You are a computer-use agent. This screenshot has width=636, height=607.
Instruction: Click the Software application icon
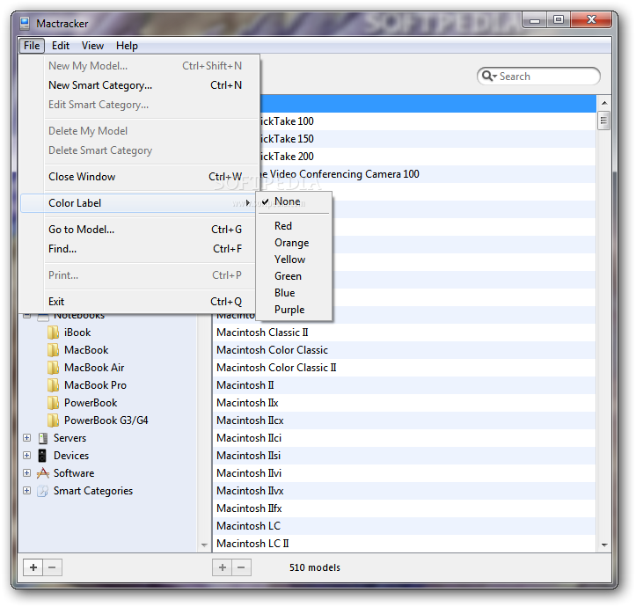click(43, 473)
